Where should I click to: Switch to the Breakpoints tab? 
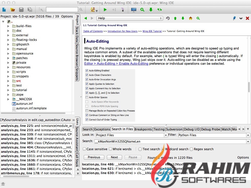143,129
